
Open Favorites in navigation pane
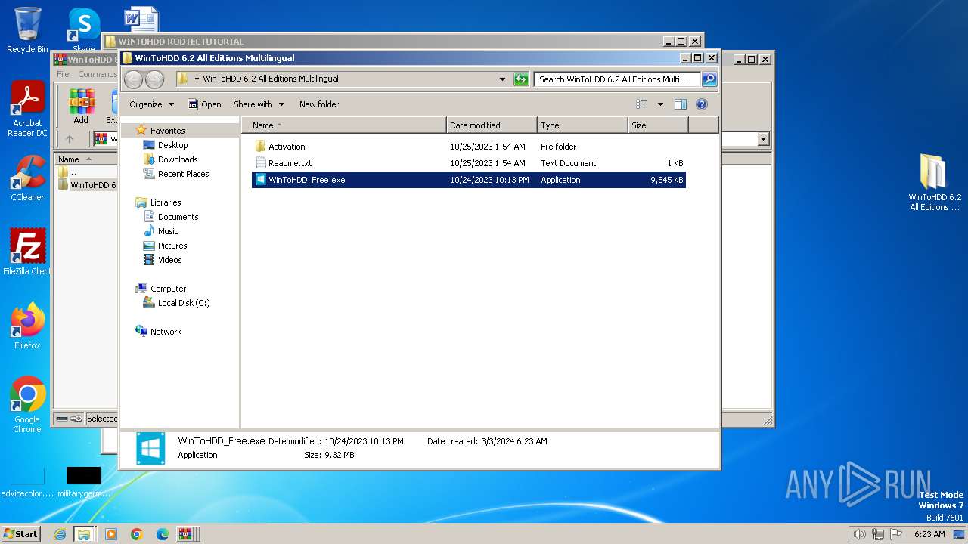[167, 131]
